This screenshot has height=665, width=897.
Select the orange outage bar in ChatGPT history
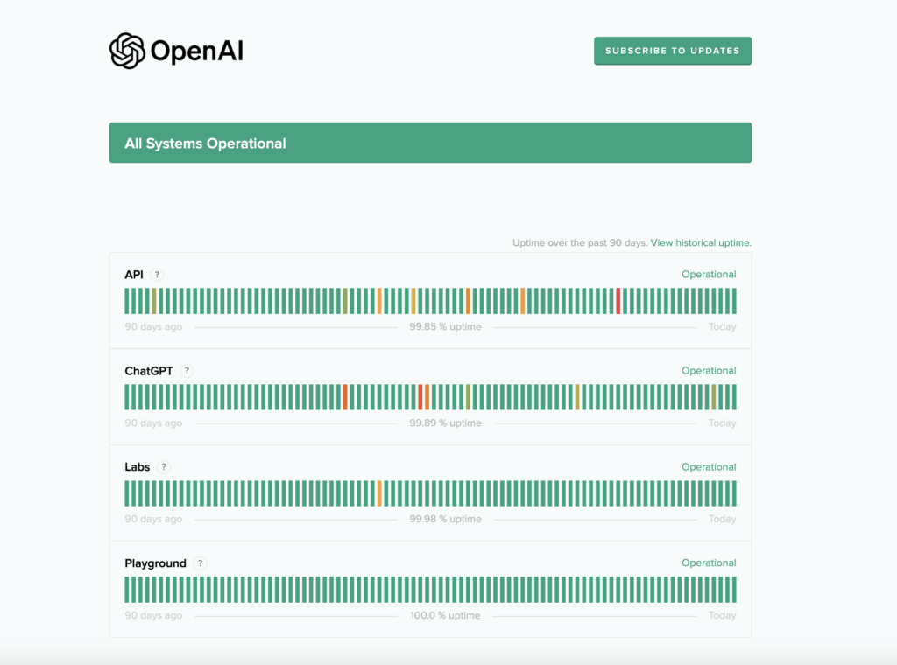pyautogui.click(x=427, y=396)
